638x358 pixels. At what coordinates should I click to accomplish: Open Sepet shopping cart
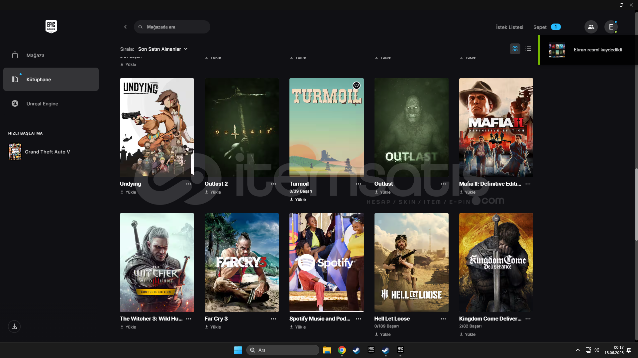coord(547,27)
